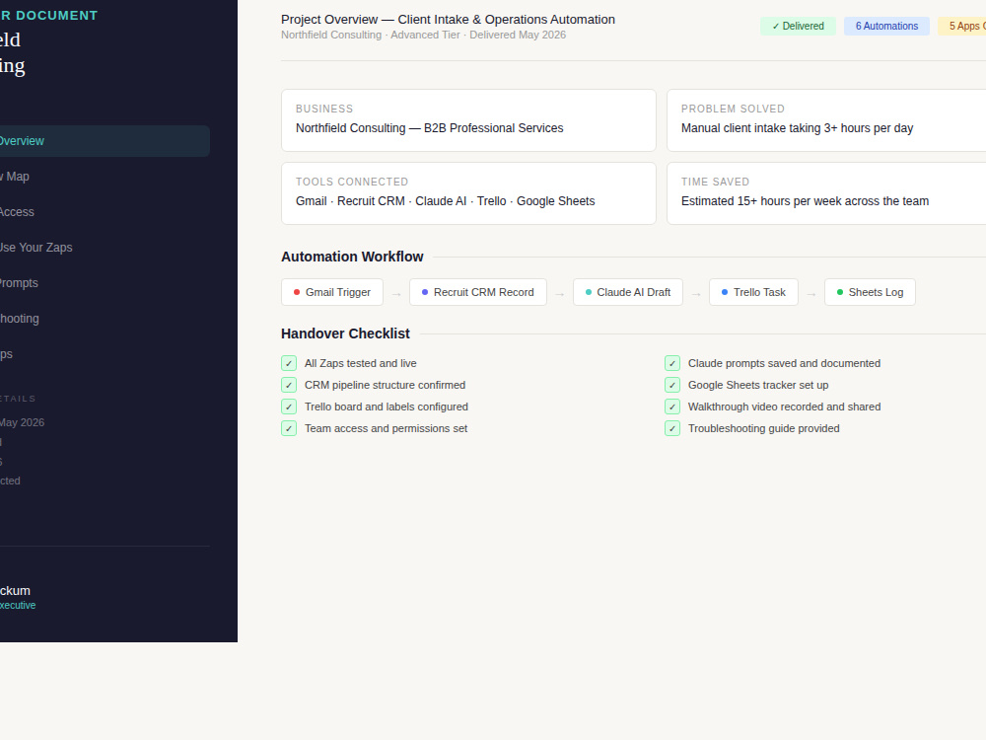Toggle Team access and permissions set checkbox
Image resolution: width=986 pixels, height=740 pixels.
289,428
